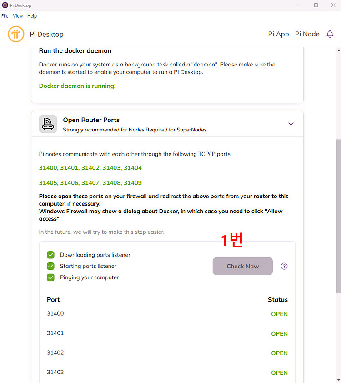
Task: Click the Pi icon in title bar
Action: [5, 5]
